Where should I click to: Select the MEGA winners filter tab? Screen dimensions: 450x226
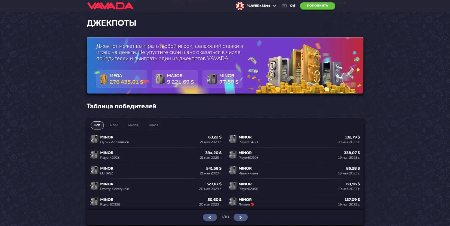pyautogui.click(x=114, y=125)
